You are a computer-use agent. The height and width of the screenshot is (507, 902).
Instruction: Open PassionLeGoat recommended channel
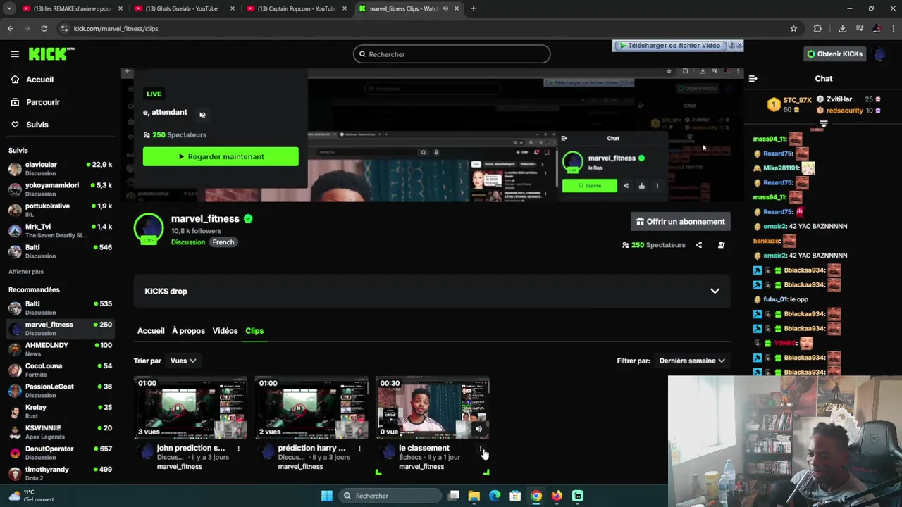(60, 391)
